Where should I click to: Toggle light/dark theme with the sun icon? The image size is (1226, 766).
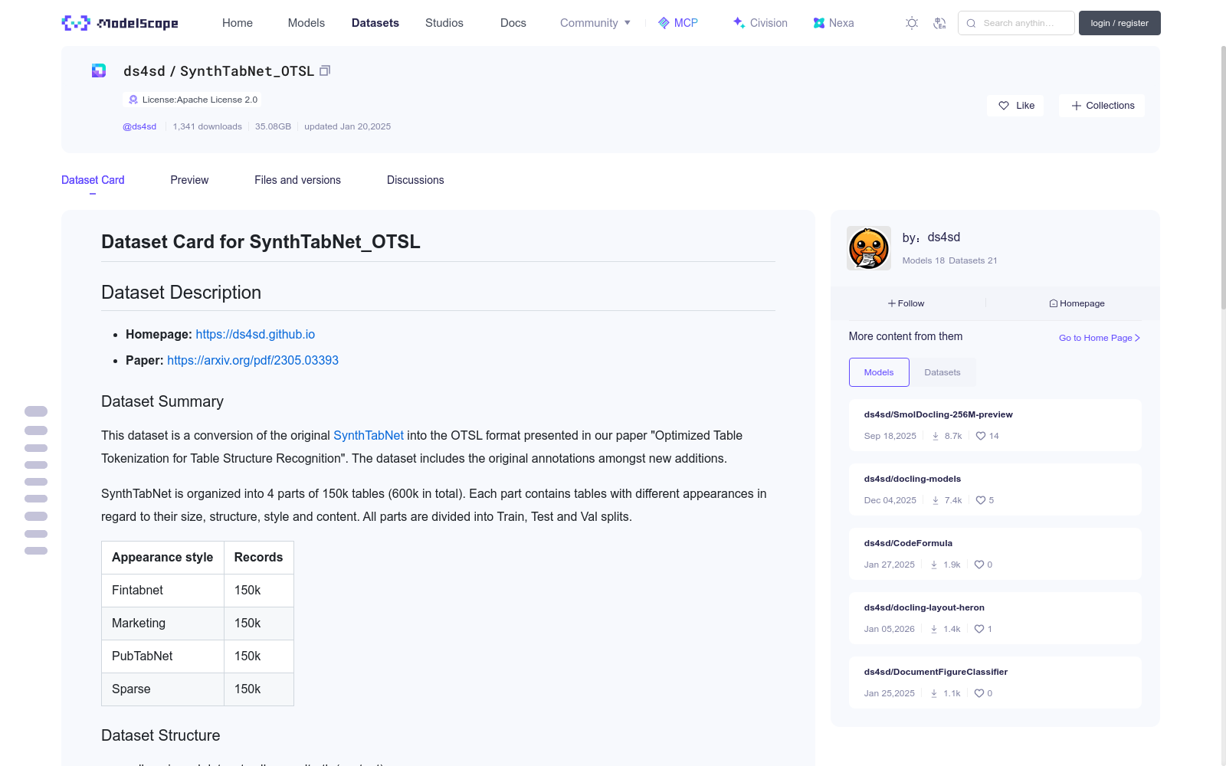[912, 23]
